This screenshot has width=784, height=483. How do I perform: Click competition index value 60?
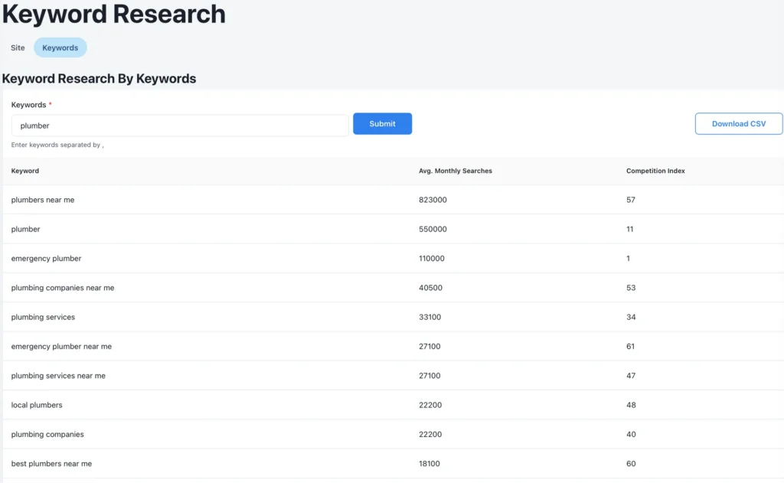(631, 464)
